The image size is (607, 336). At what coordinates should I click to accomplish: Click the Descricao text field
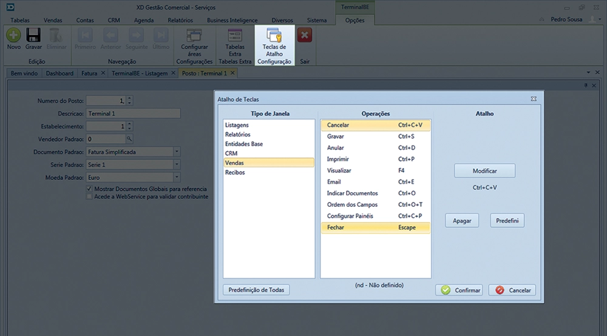(133, 113)
